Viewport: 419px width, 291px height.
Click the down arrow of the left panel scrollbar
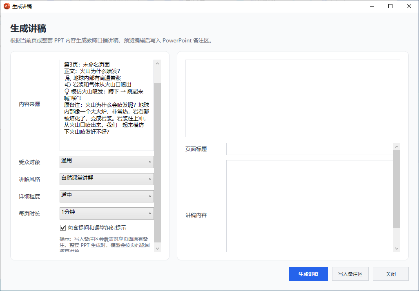(x=157, y=249)
